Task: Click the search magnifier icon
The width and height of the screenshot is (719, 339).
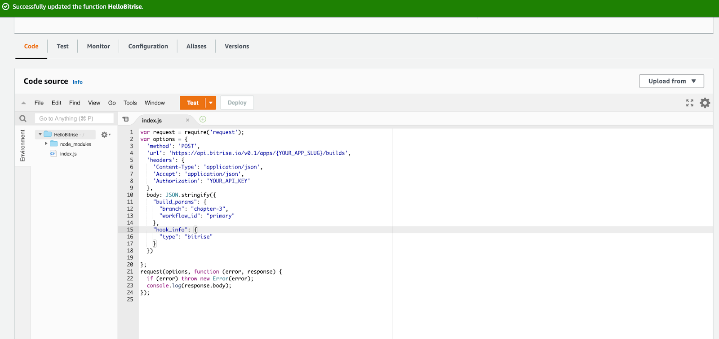Action: 23,118
